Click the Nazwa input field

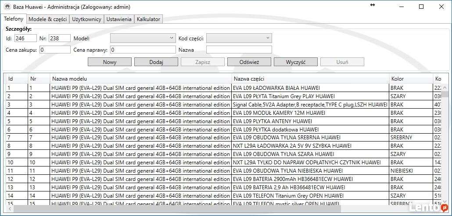point(239,50)
